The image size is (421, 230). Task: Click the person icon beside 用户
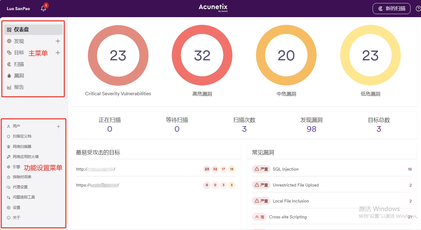[x=9, y=126]
